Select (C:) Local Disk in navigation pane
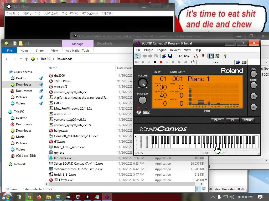 (x=26, y=156)
